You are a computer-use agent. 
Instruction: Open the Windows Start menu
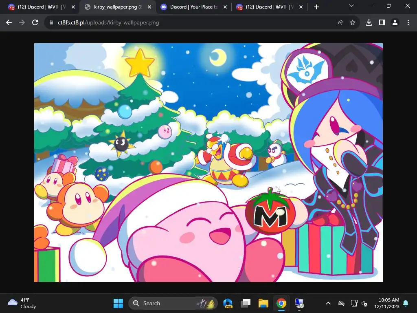118,303
